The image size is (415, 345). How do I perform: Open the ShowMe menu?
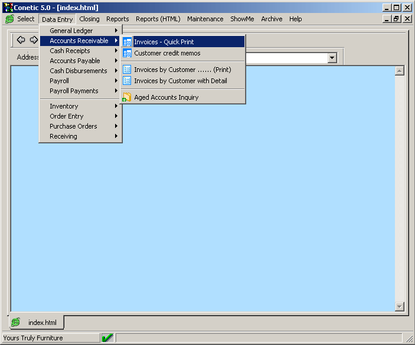pyautogui.click(x=242, y=19)
